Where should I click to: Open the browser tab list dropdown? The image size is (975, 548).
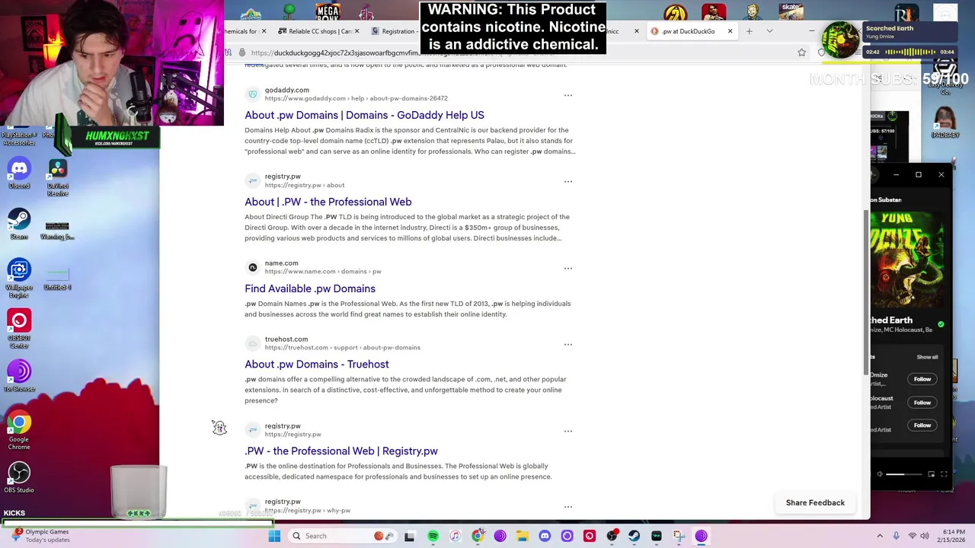pos(769,31)
